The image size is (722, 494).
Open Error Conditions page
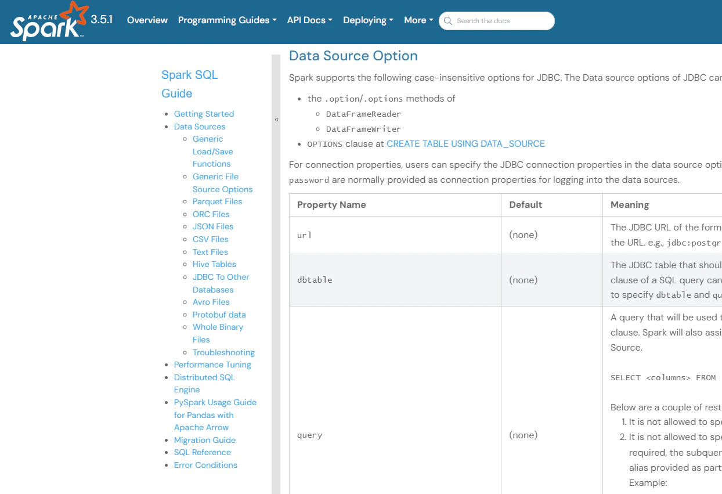(205, 465)
